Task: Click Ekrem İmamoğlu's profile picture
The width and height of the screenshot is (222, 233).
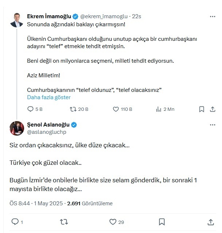Action: 17,20
